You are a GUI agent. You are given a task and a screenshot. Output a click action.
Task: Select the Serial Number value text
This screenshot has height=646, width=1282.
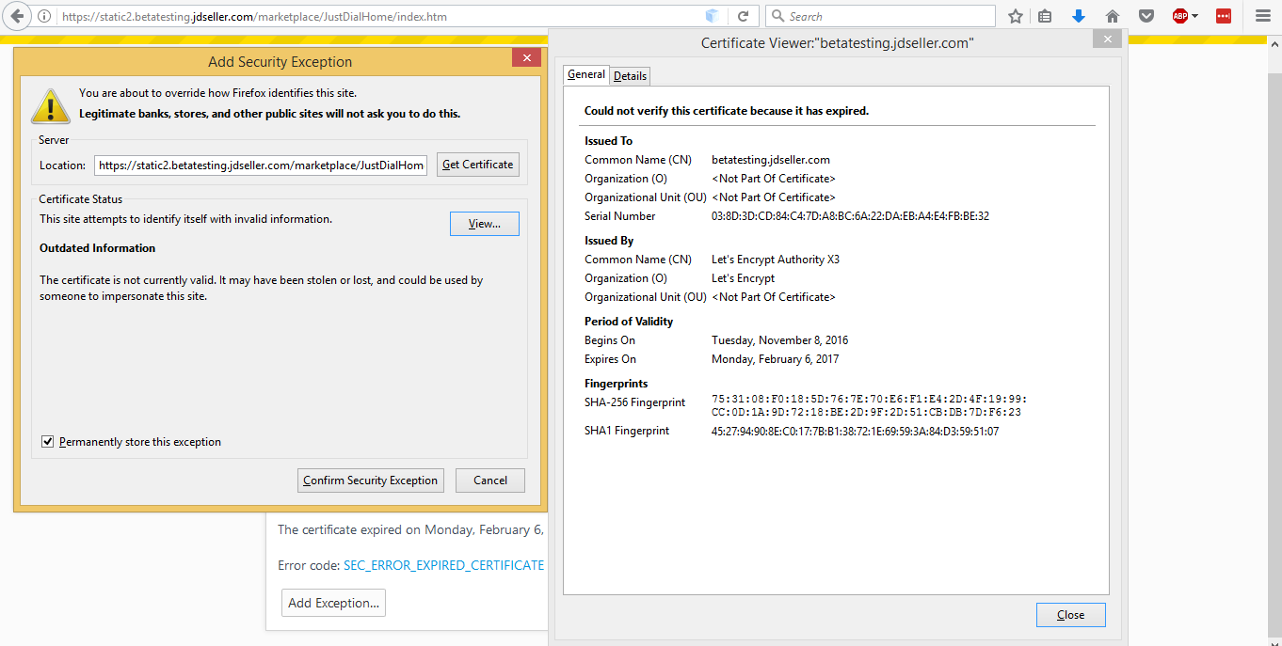[x=850, y=216]
